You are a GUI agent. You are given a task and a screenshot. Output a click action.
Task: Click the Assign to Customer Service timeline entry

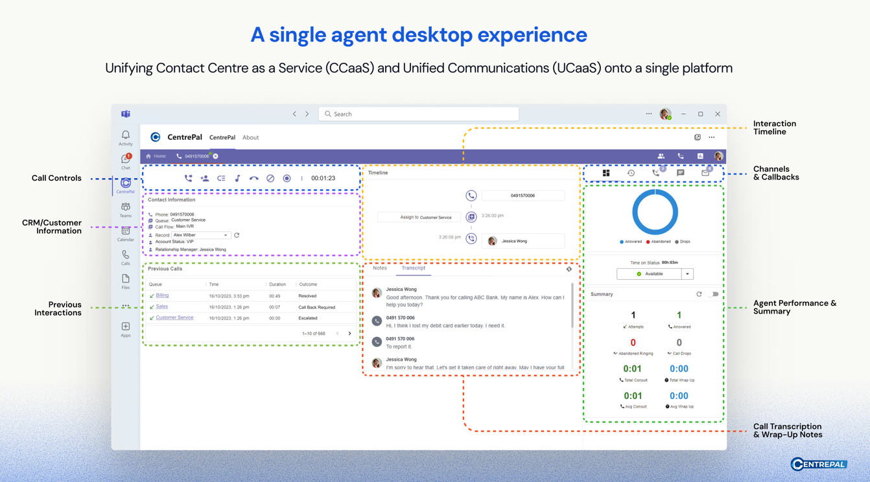pyautogui.click(x=419, y=217)
